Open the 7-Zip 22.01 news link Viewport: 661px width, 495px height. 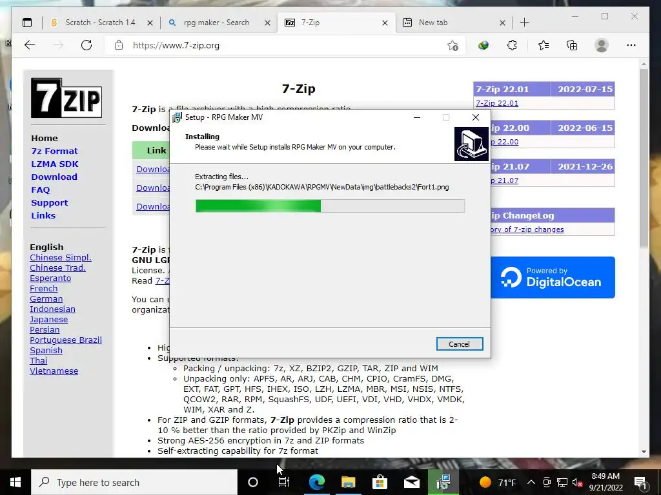point(496,103)
